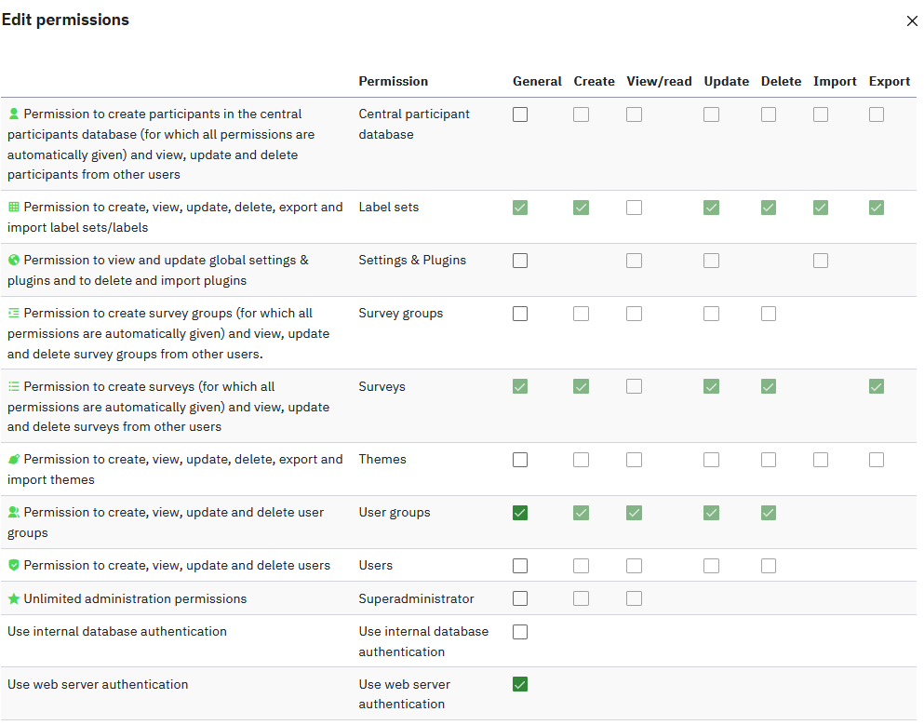
Task: Tick General checkbox for Settings & Plugins
Action: point(520,261)
